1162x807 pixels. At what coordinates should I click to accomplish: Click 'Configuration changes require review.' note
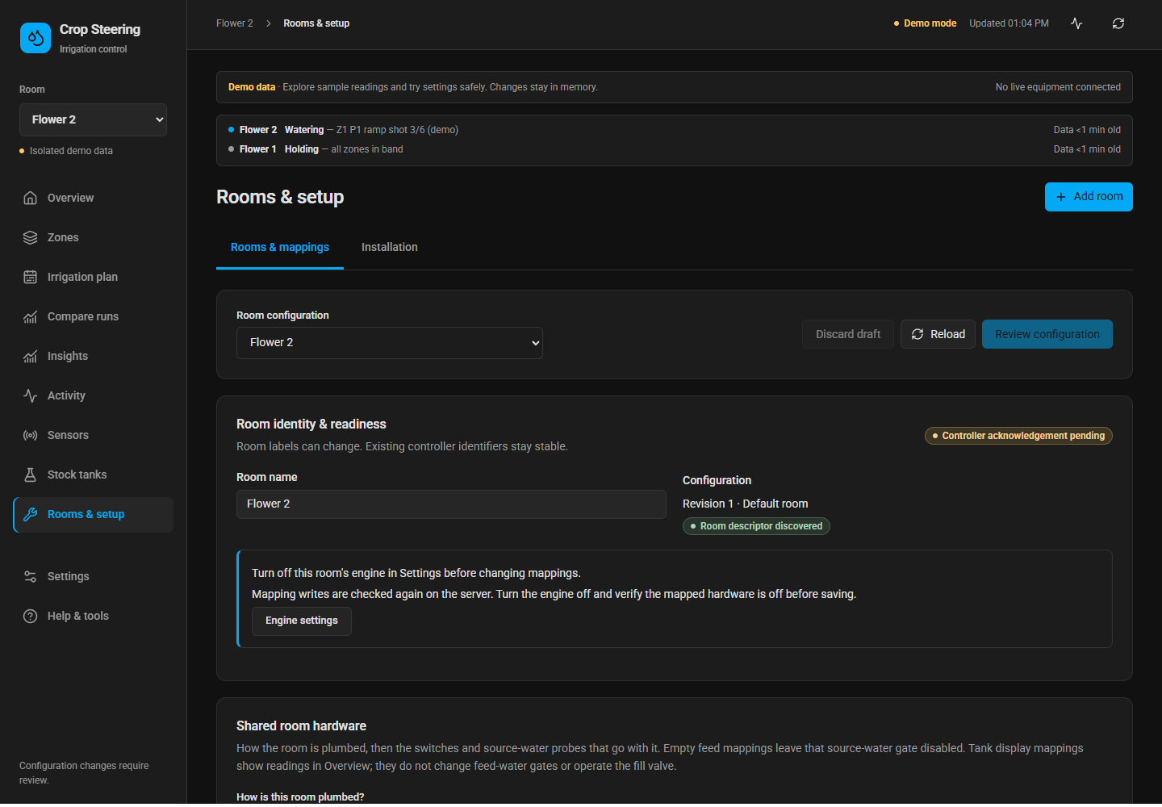[x=84, y=773]
